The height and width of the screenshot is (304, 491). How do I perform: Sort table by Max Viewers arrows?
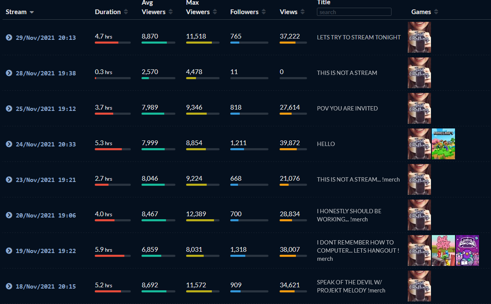pyautogui.click(x=215, y=12)
